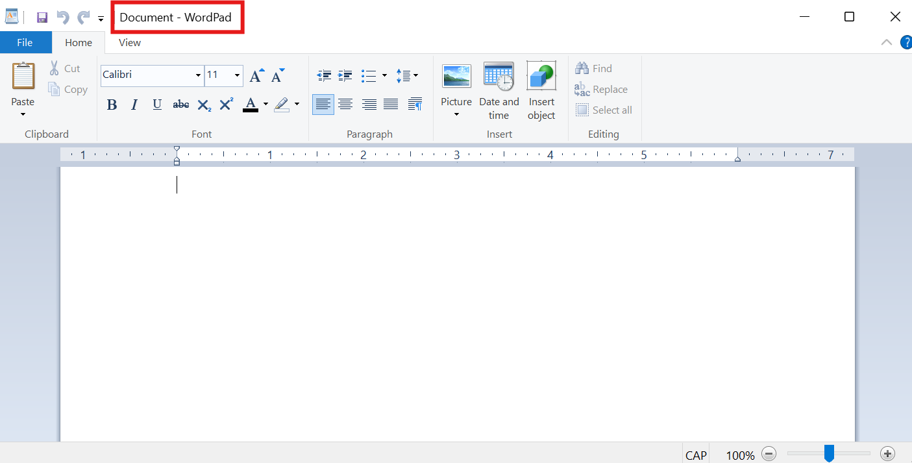Open Replace in the Editing group
This screenshot has width=912, height=463.
pyautogui.click(x=602, y=90)
